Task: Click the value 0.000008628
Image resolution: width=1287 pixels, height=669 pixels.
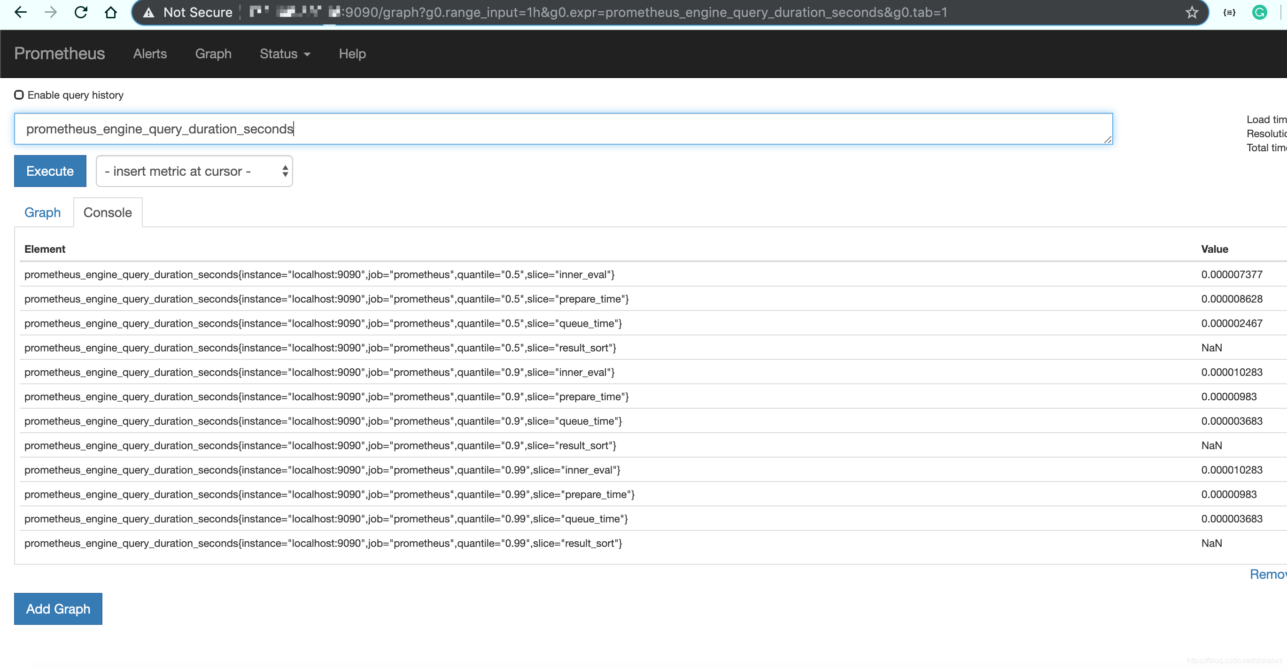Action: pyautogui.click(x=1232, y=299)
